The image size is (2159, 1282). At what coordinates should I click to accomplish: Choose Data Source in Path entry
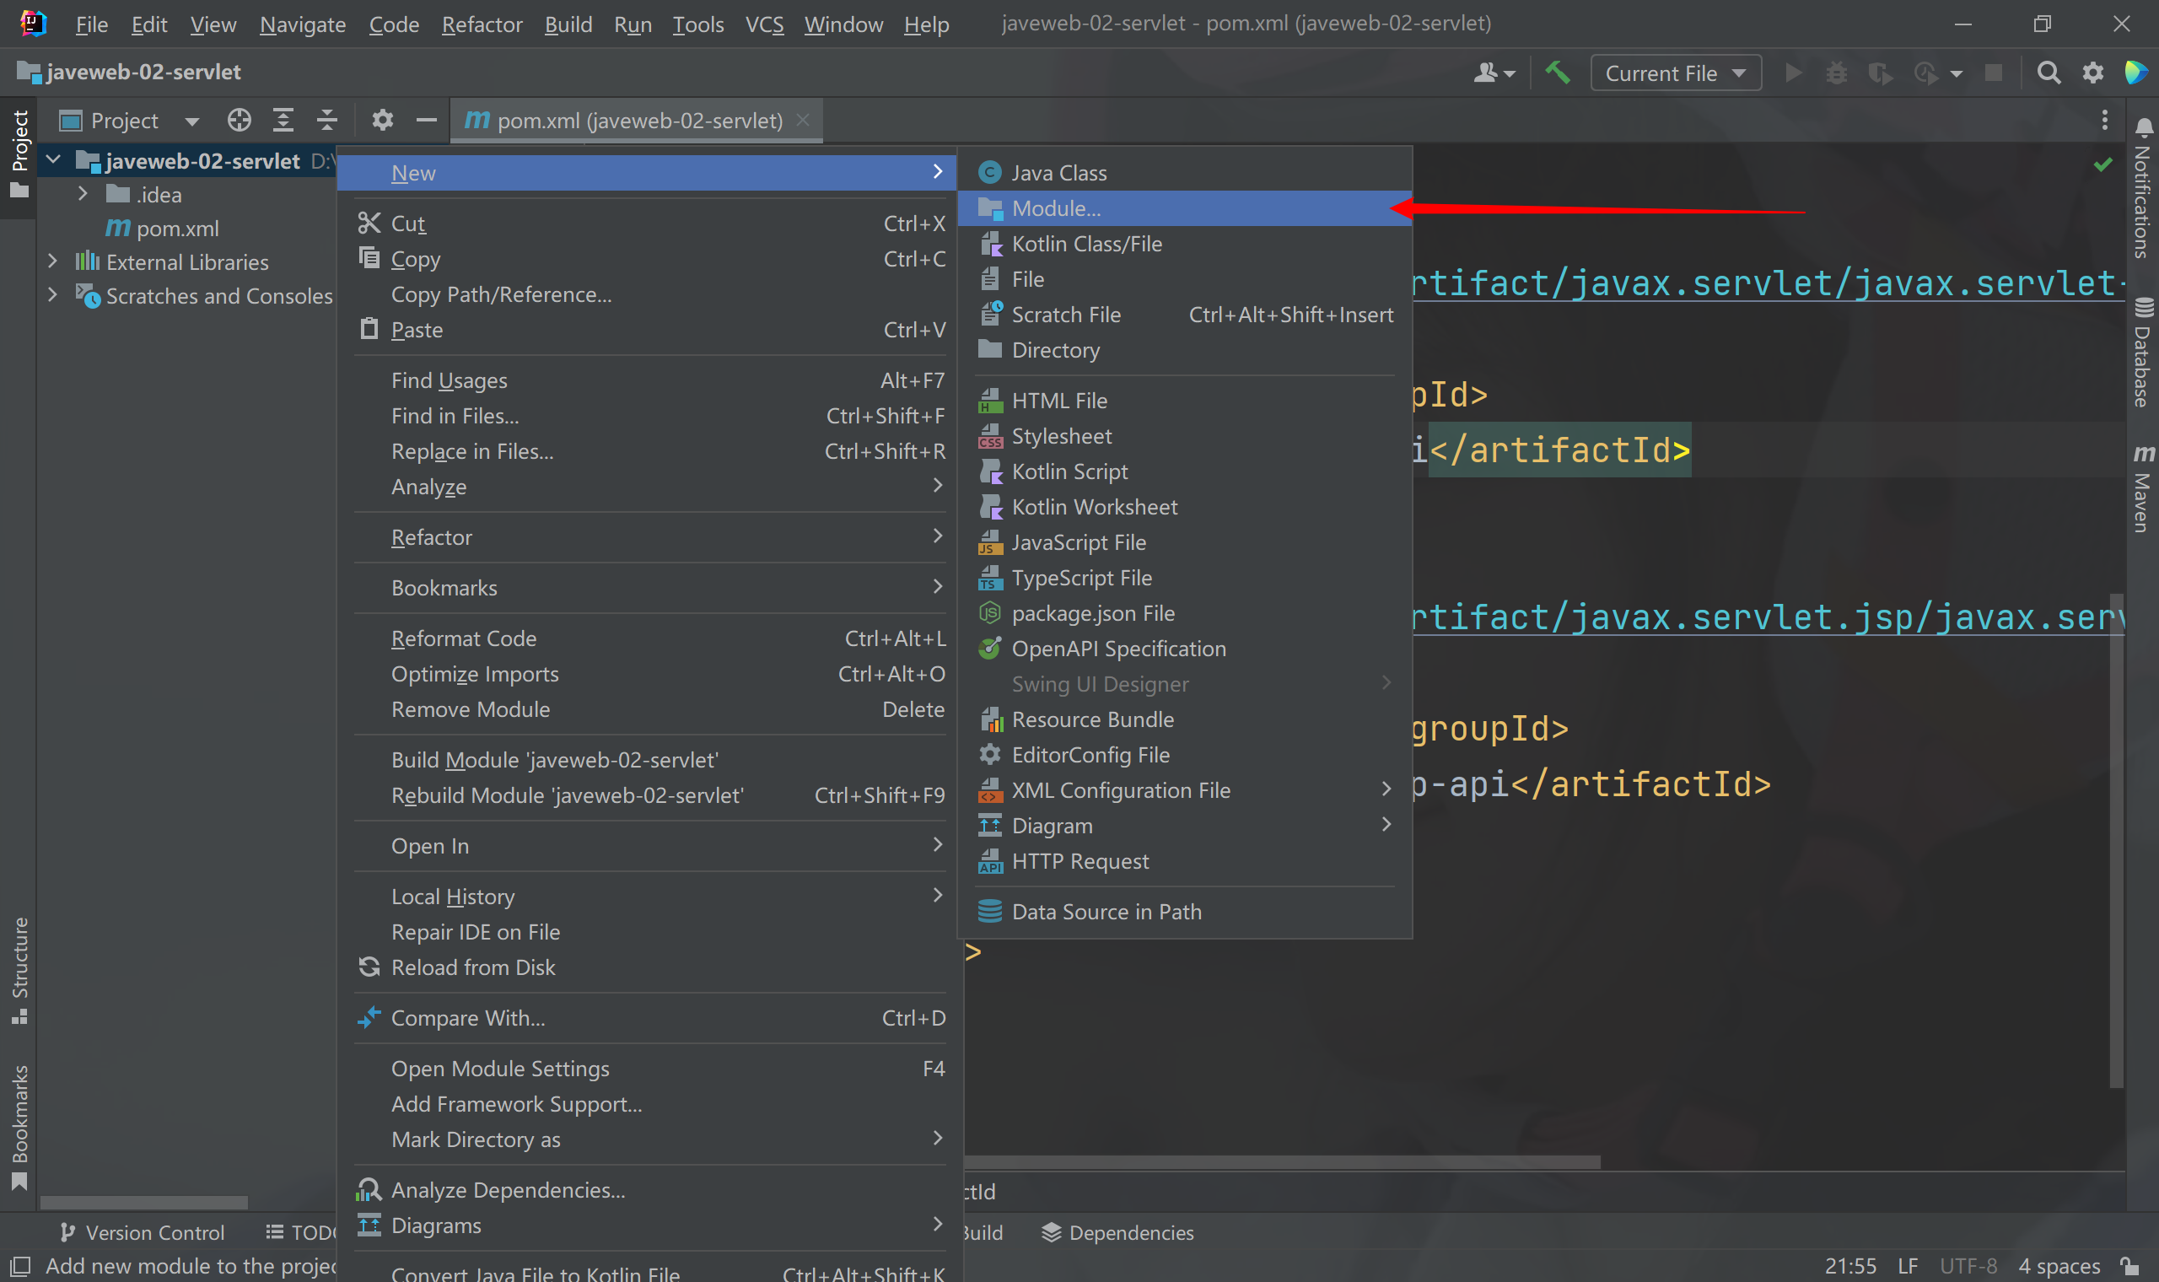coord(1184,912)
